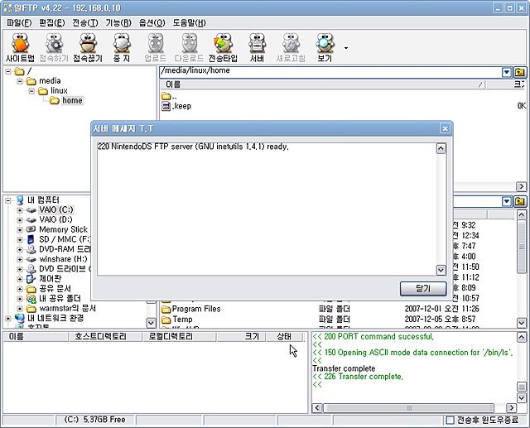Open the 보기 view toolbar icon
The width and height of the screenshot is (530, 428).
click(325, 48)
